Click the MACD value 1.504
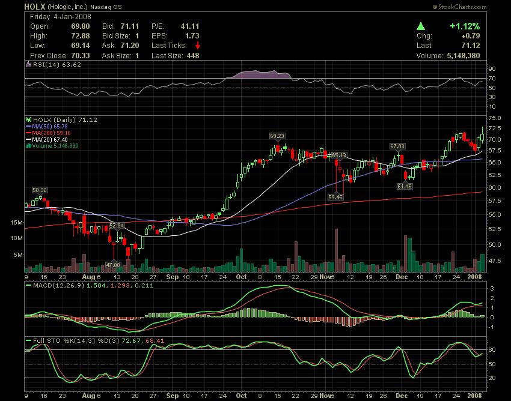 tap(96, 286)
